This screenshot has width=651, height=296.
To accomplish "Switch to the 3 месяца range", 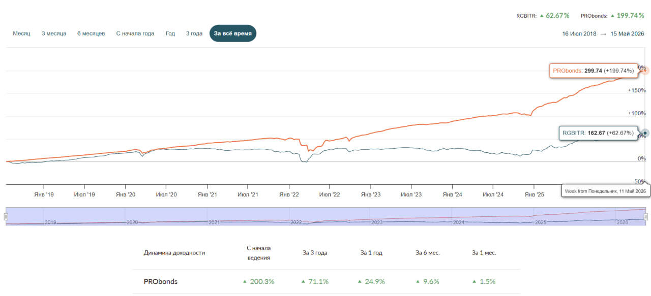I will pos(54,34).
